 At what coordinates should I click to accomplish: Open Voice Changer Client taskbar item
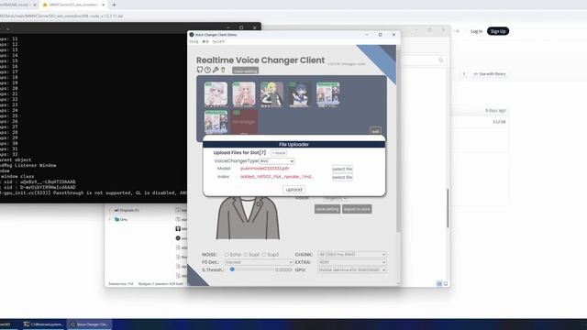89,324
